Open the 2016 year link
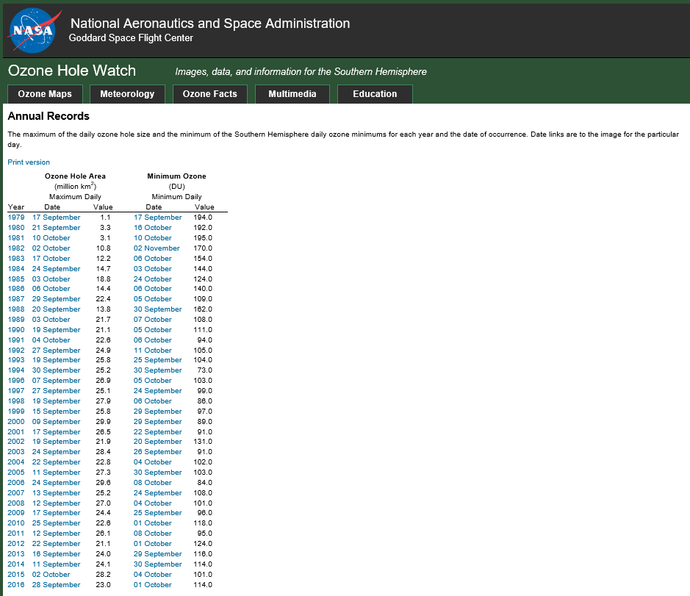690x596 pixels. point(16,585)
